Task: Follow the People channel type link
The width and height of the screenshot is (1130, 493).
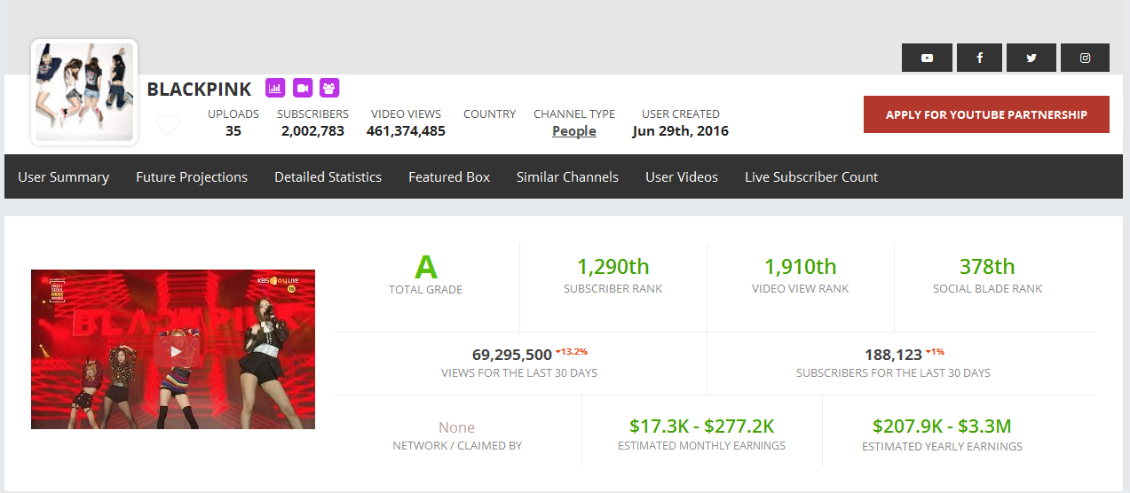Action: click(x=574, y=130)
